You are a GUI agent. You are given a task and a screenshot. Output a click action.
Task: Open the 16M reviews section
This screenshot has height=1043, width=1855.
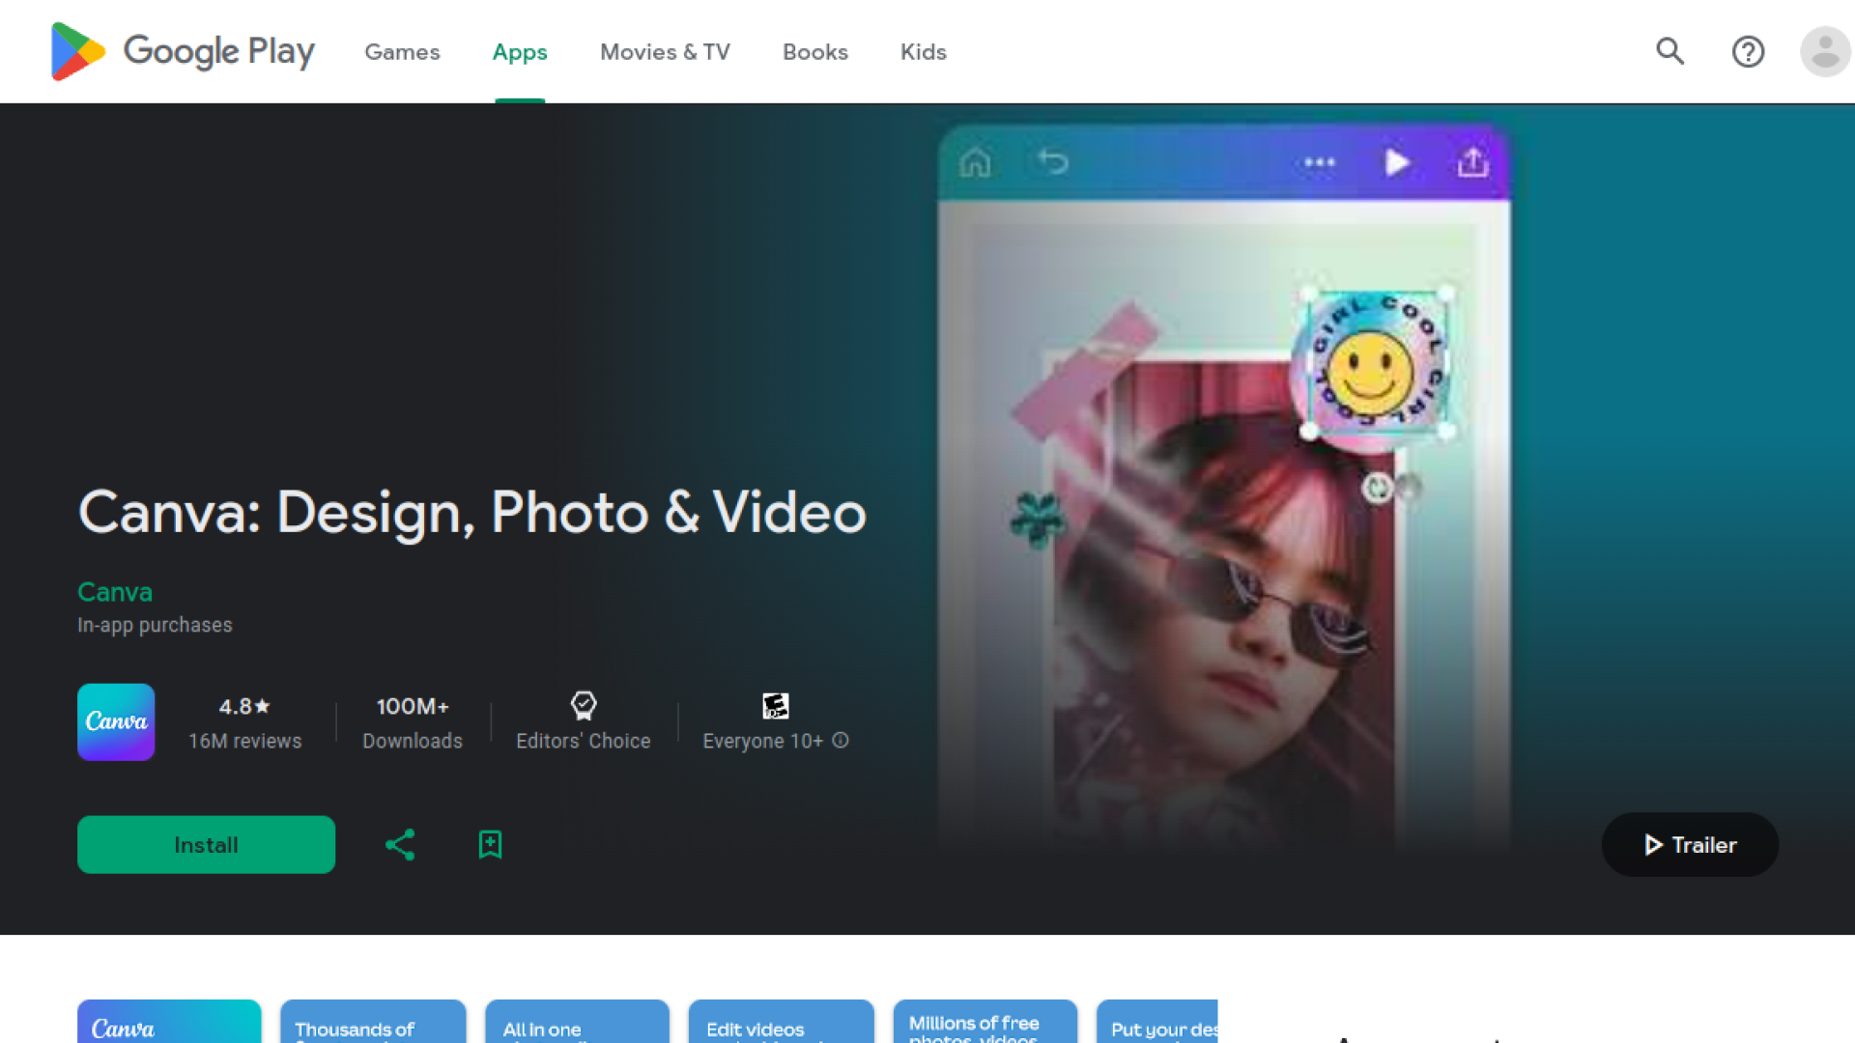pos(243,742)
